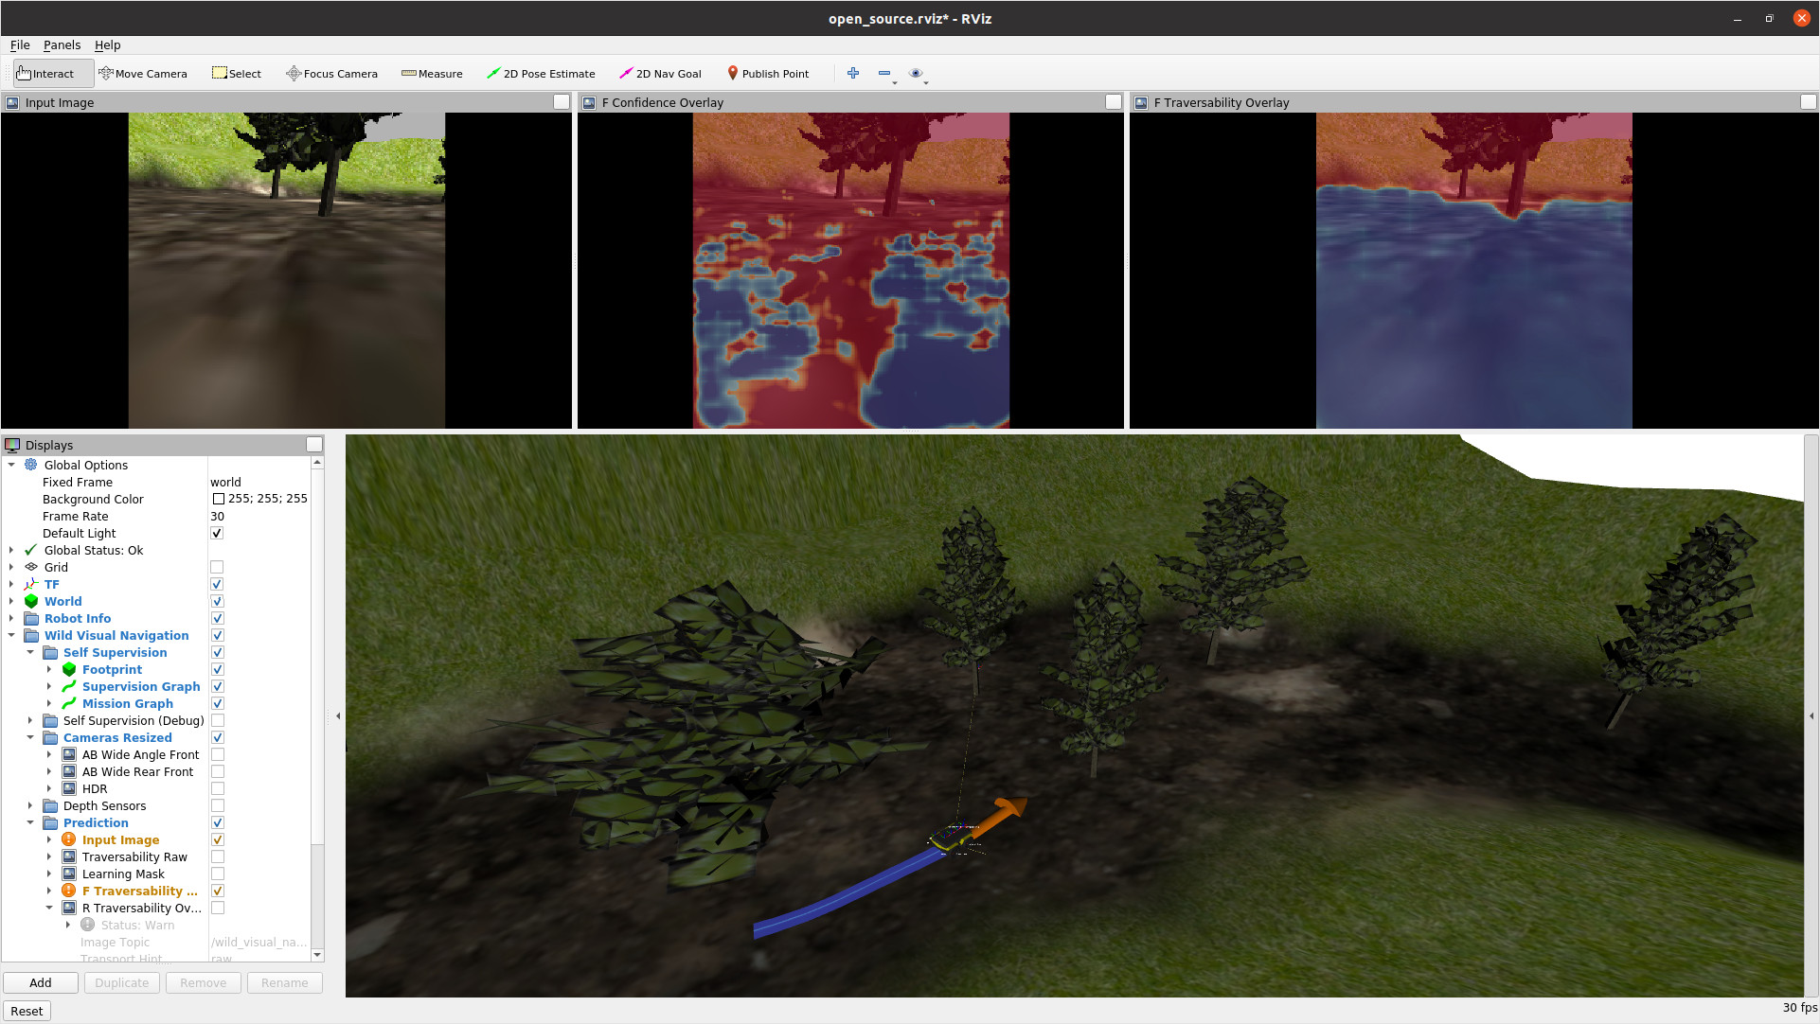This screenshot has height=1024, width=1820.
Task: Click the Add display button
Action: [41, 982]
